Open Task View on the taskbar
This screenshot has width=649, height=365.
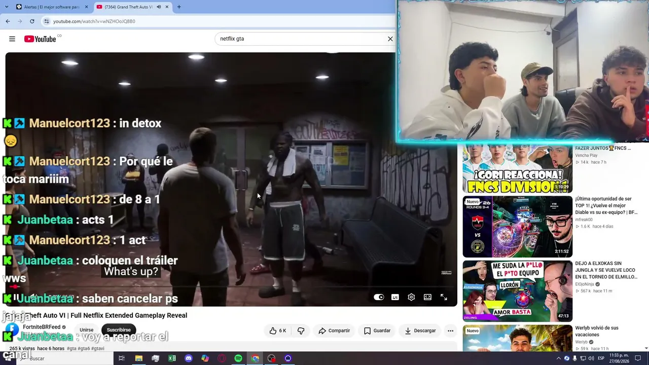click(x=122, y=358)
